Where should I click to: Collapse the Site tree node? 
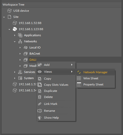tap(4, 17)
